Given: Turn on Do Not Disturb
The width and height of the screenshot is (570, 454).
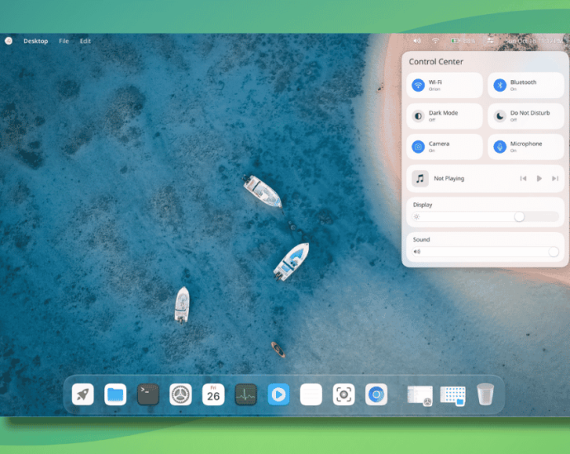Looking at the screenshot, I should [x=525, y=116].
